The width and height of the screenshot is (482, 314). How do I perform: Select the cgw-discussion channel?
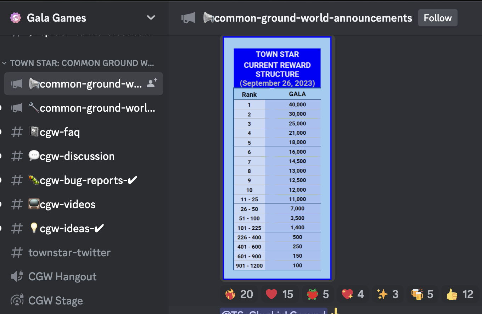84,156
